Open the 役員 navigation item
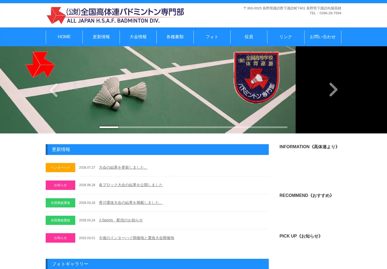Image resolution: width=387 pixels, height=269 pixels. click(x=249, y=37)
